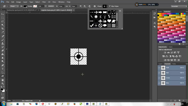The image size is (188, 106).
Task: Select the Horizontal Type tool
Action: click(3, 69)
